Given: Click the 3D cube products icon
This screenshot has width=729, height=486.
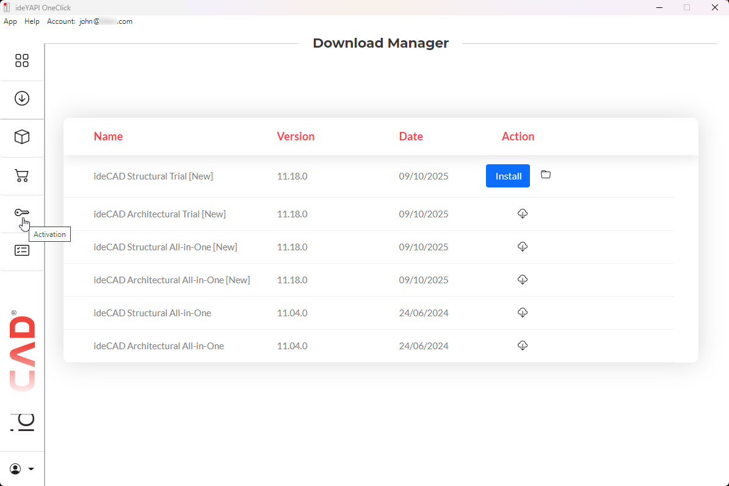Looking at the screenshot, I should [x=22, y=137].
